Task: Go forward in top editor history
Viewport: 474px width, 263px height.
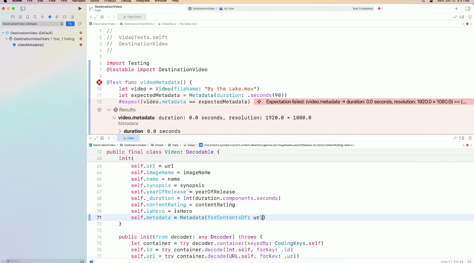Action: pos(114,17)
